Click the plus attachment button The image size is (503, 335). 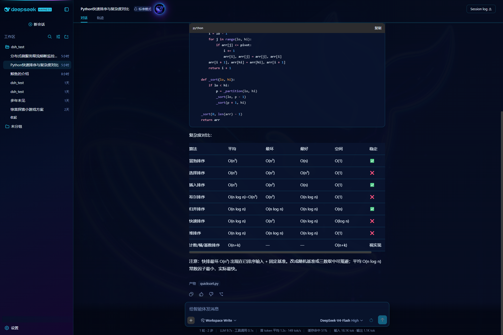(191, 320)
